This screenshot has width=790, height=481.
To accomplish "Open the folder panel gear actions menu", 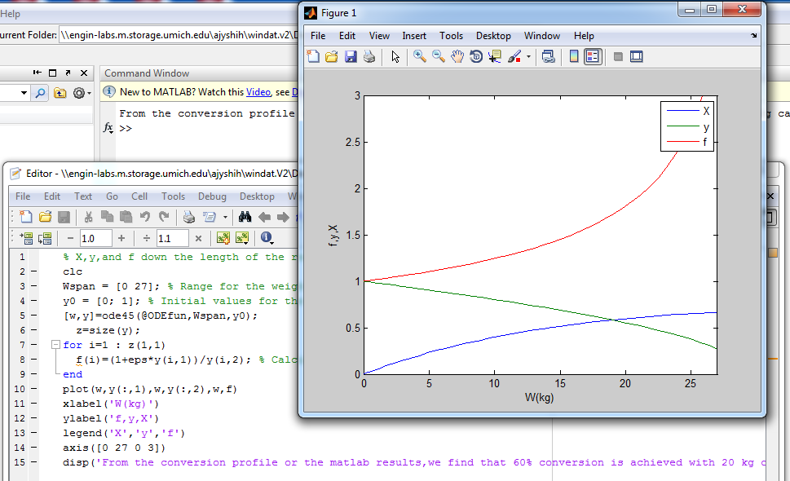I will tap(81, 93).
